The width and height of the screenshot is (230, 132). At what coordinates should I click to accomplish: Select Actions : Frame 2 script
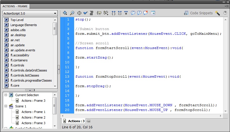34,117
